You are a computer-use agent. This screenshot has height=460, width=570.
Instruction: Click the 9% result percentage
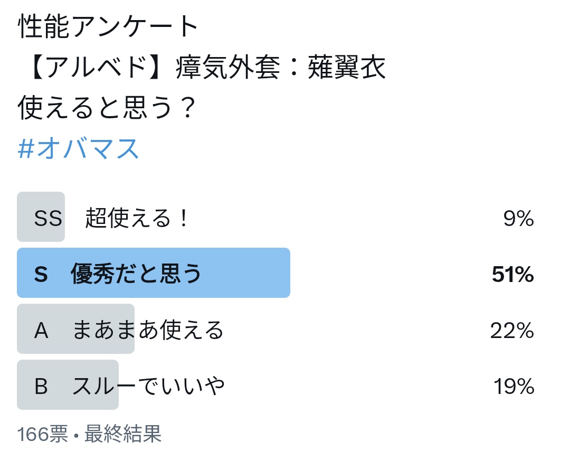518,218
